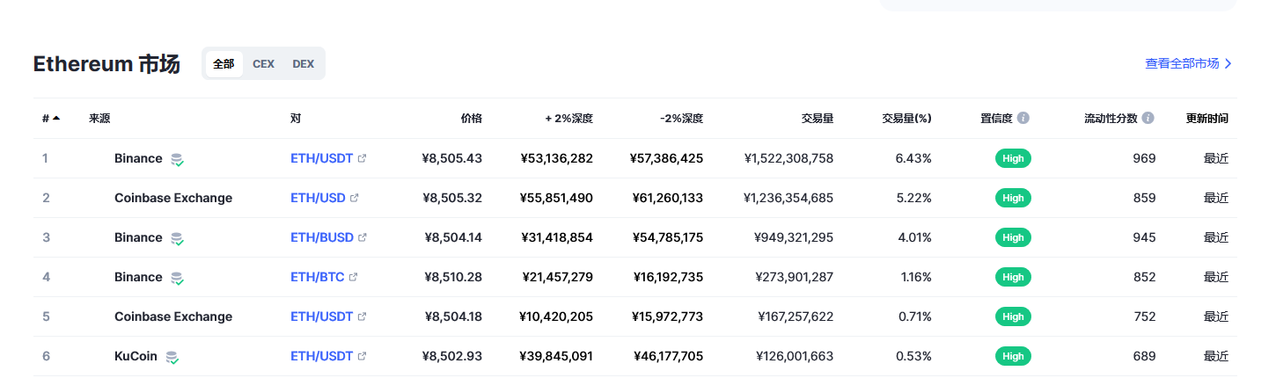1276x378 pixels.
Task: Open KuCoin ETH/USDT pair link
Action: tap(322, 357)
